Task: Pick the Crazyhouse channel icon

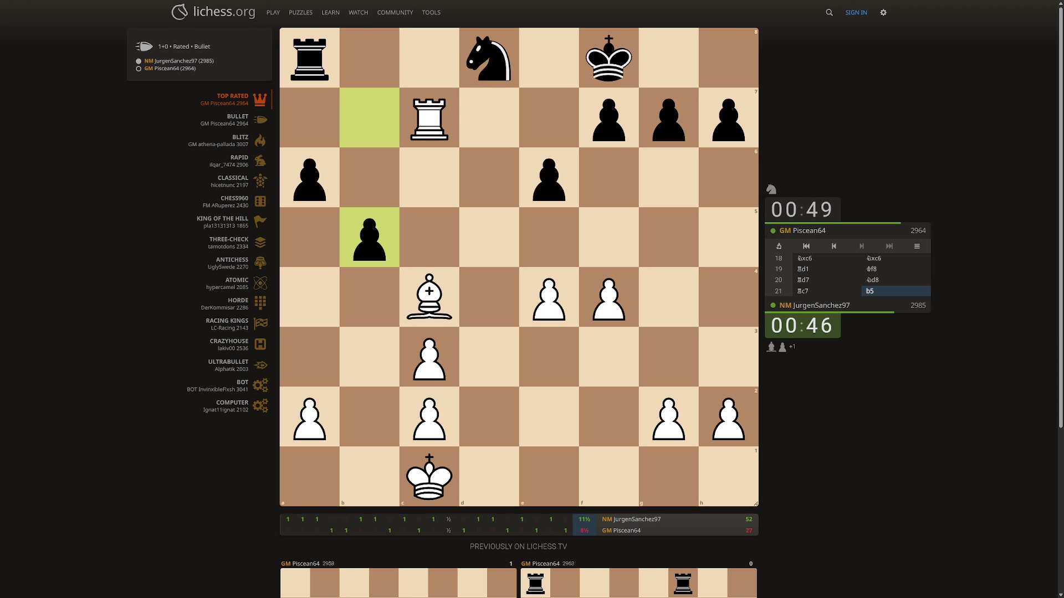Action: tap(260, 344)
